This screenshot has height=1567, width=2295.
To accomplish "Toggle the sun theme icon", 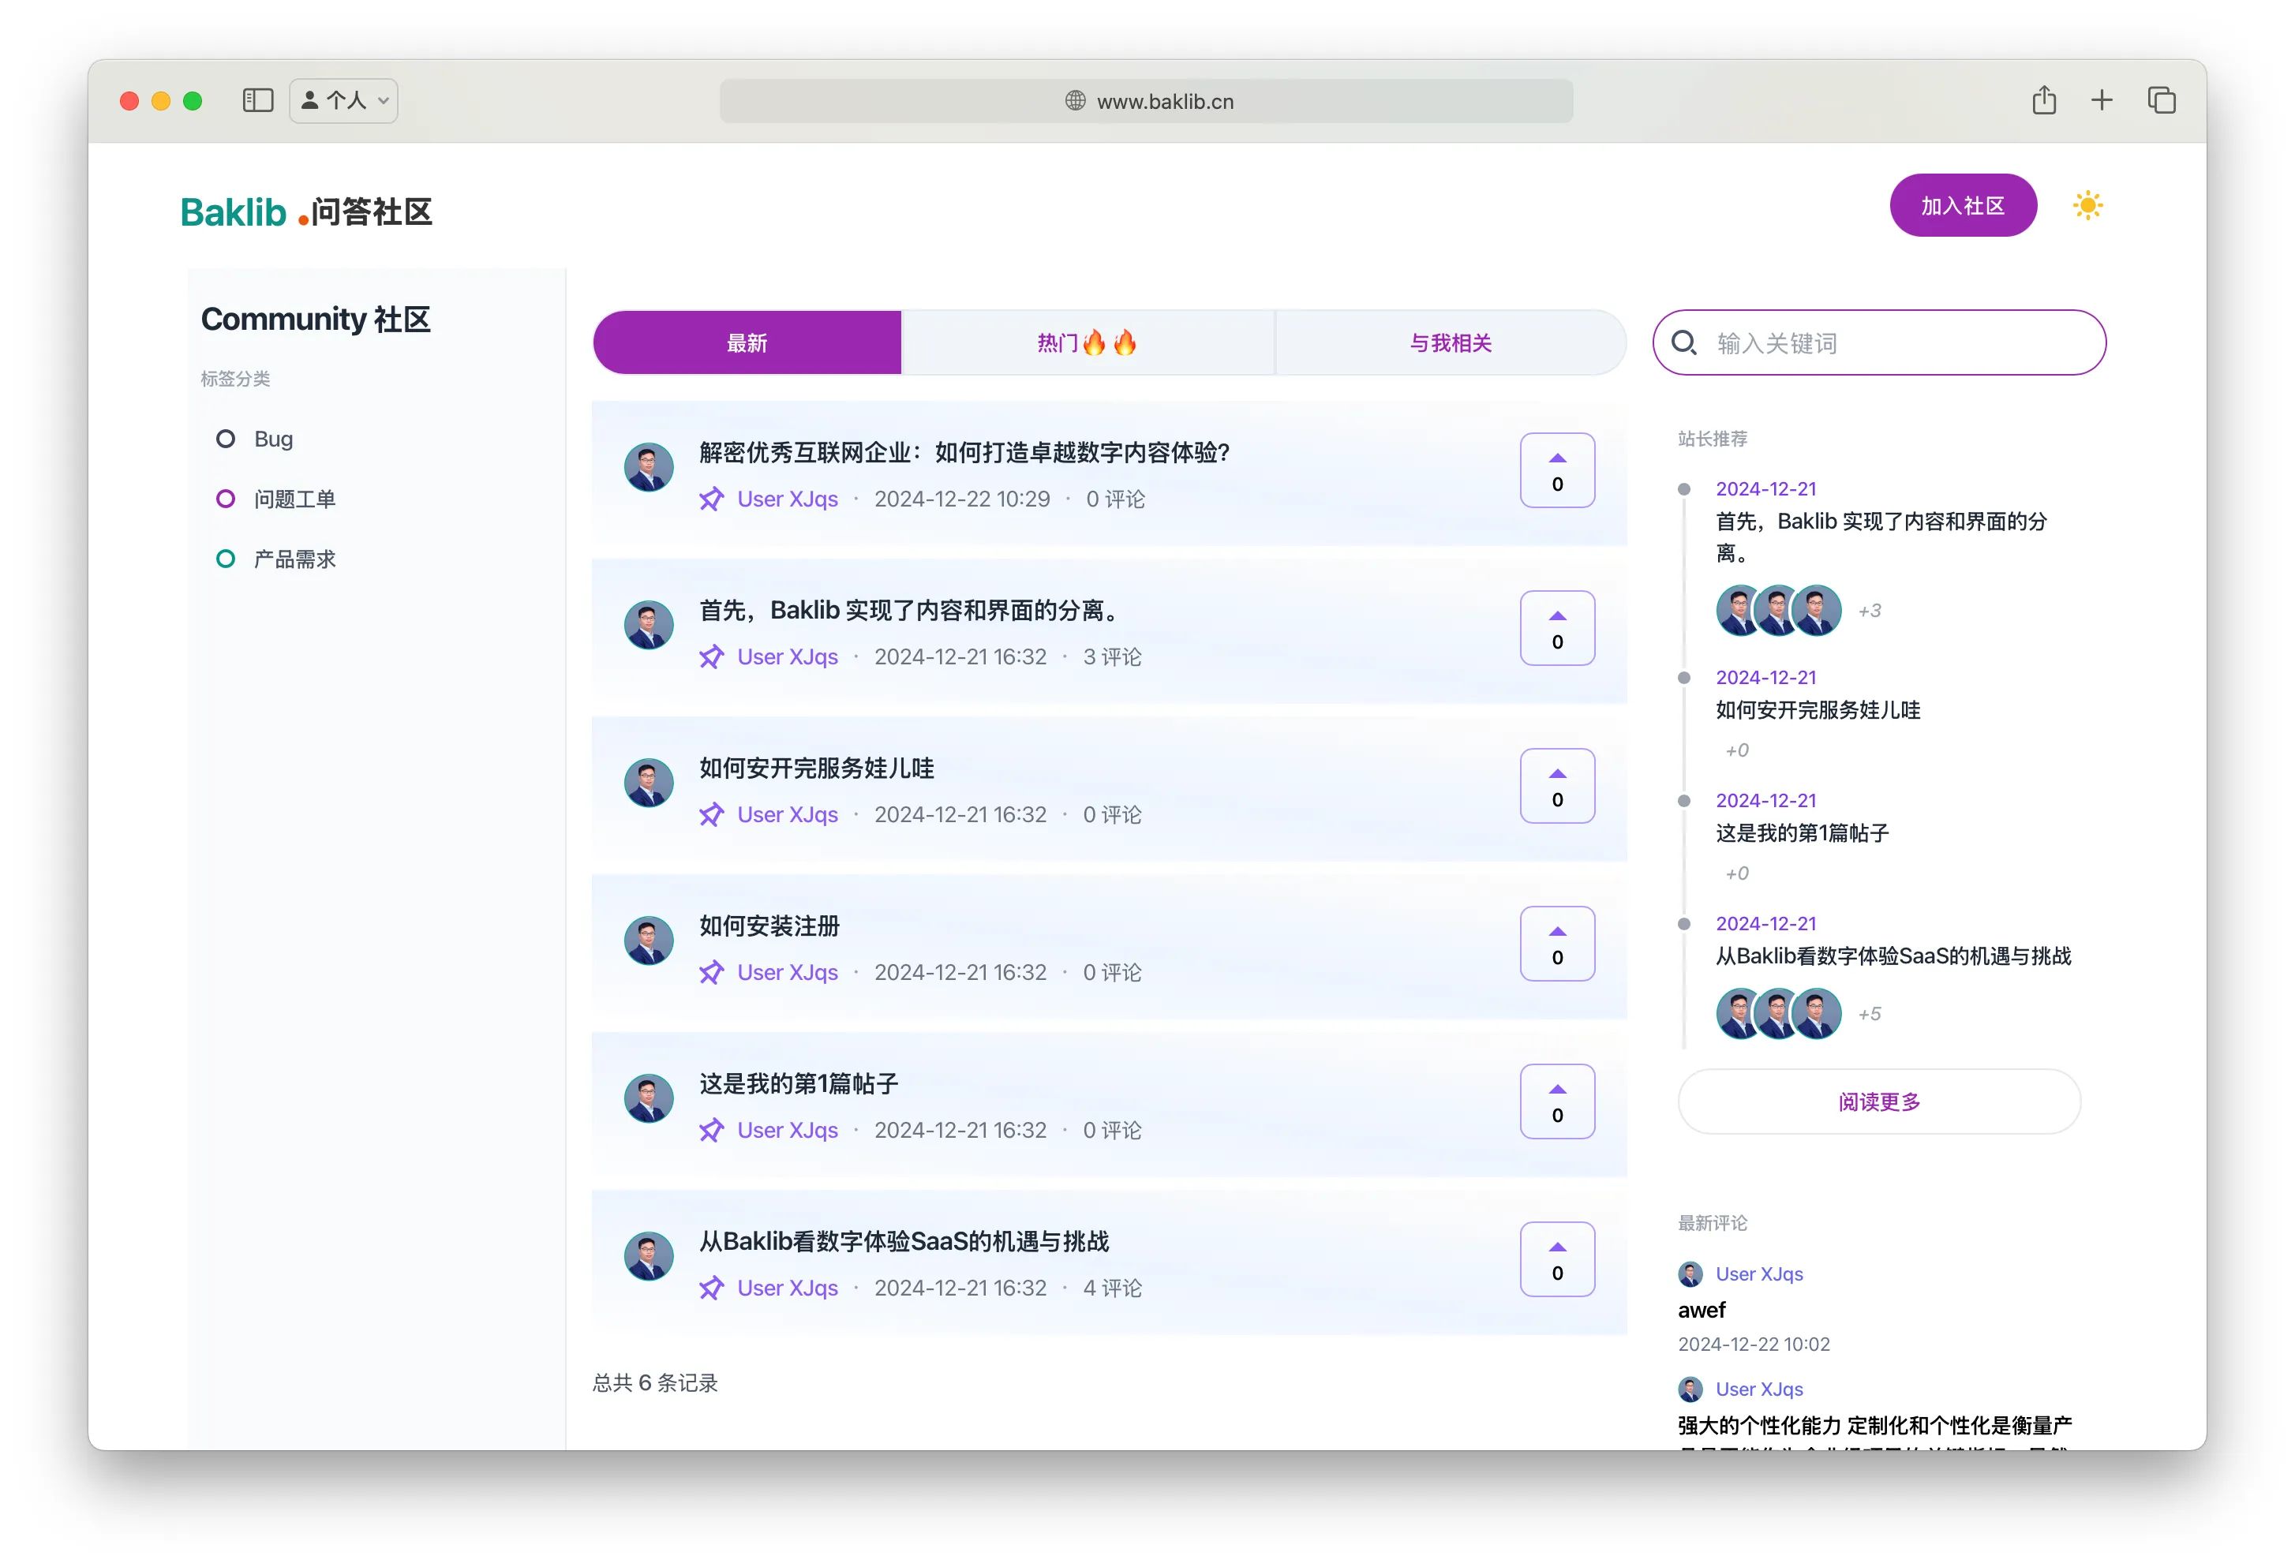I will (x=2087, y=205).
